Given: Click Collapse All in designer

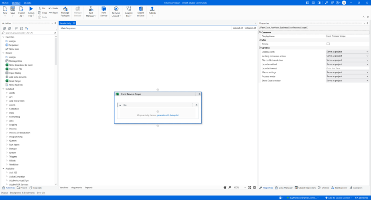Looking at the screenshot, I should 250,28.
